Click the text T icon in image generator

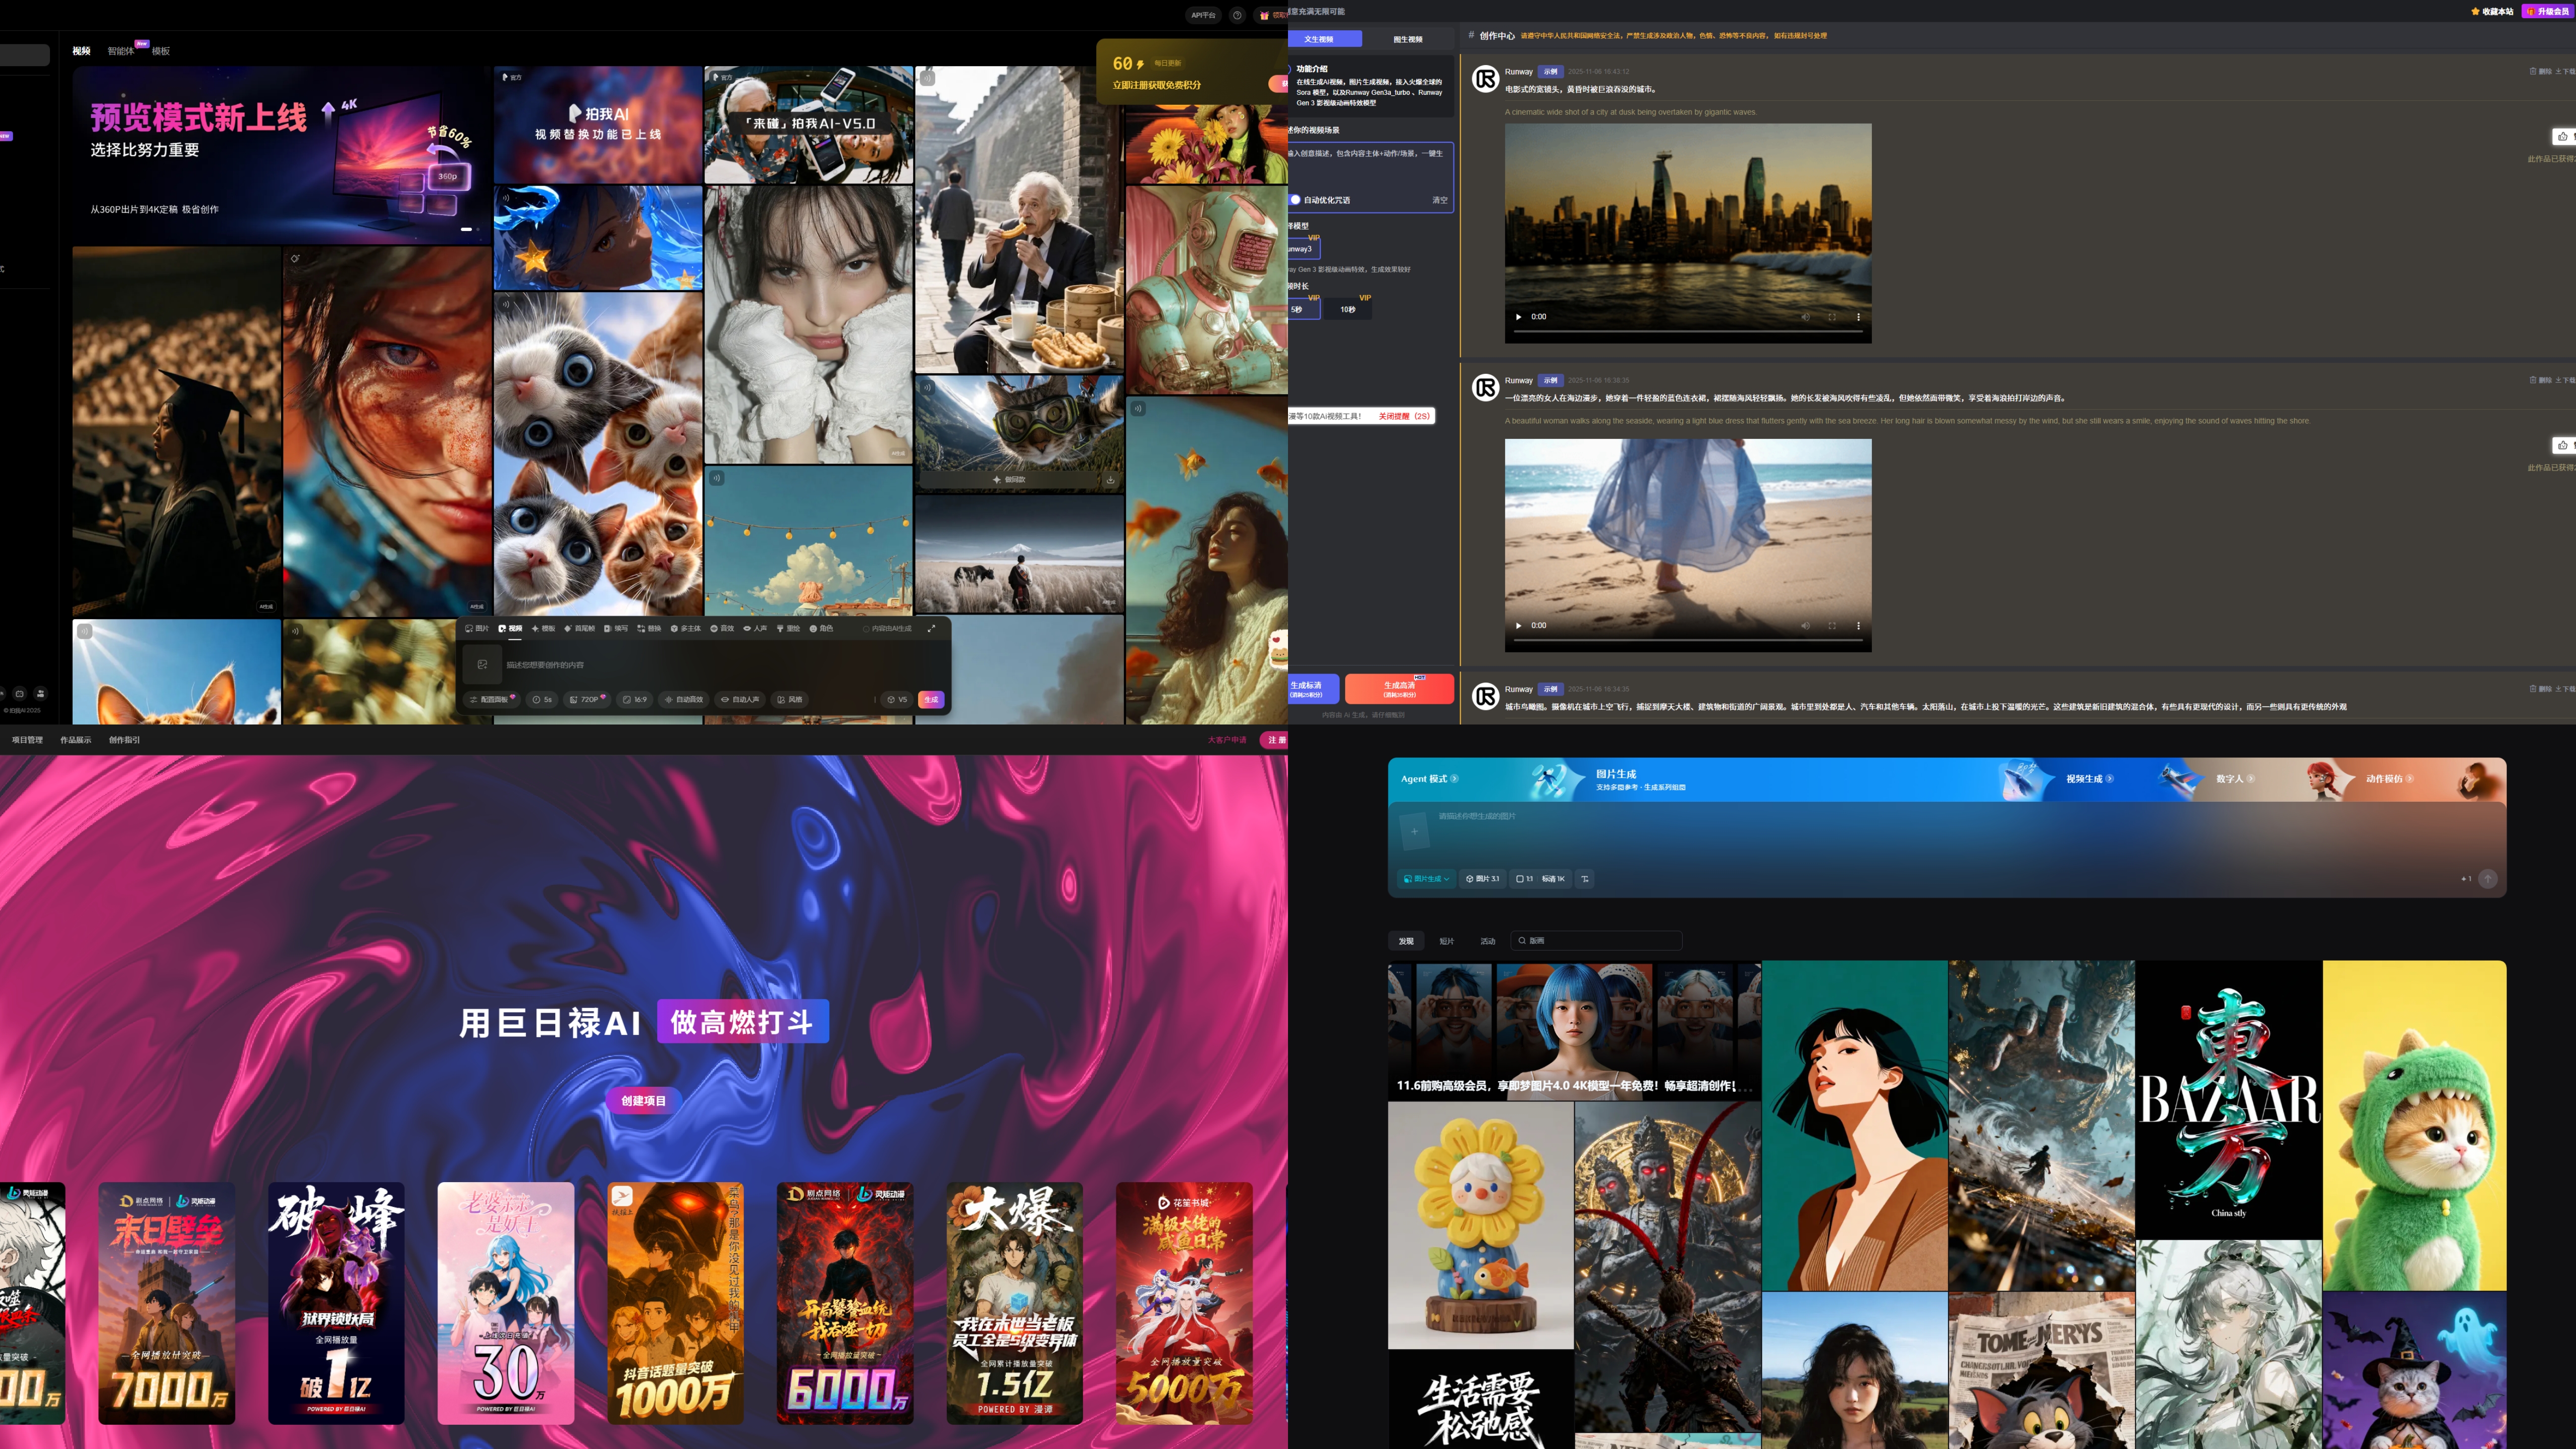[x=1585, y=878]
